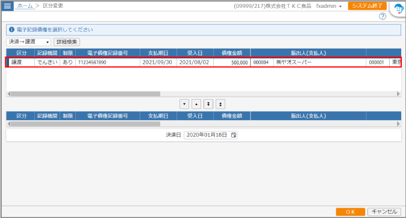
Task: Click the 電子債権記録番号 header in upper table
Action: pyautogui.click(x=107, y=53)
